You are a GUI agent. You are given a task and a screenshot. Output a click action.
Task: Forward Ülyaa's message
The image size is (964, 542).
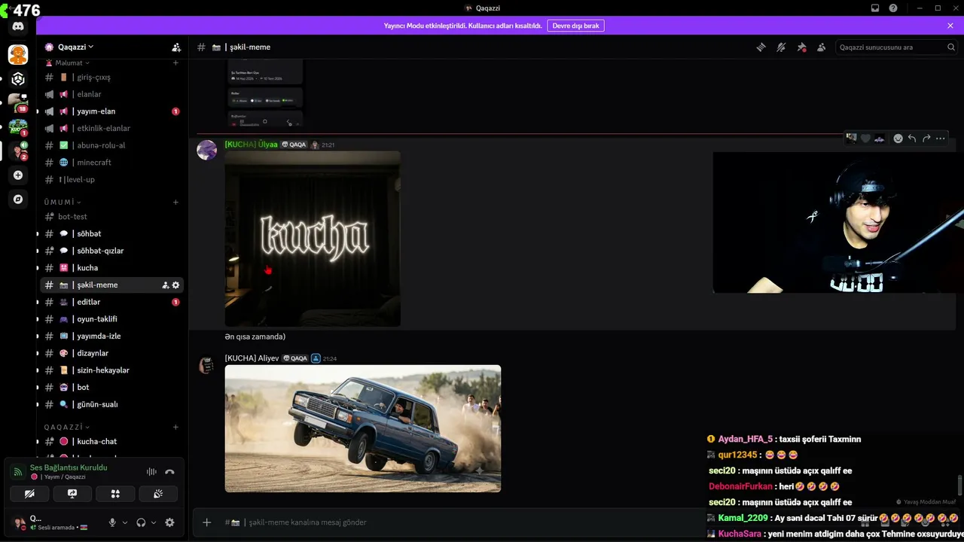926,139
